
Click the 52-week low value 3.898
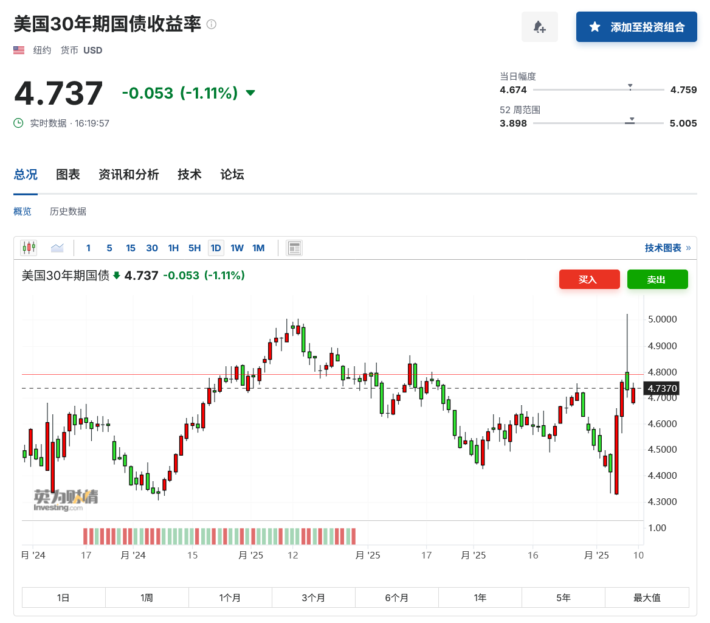[513, 124]
